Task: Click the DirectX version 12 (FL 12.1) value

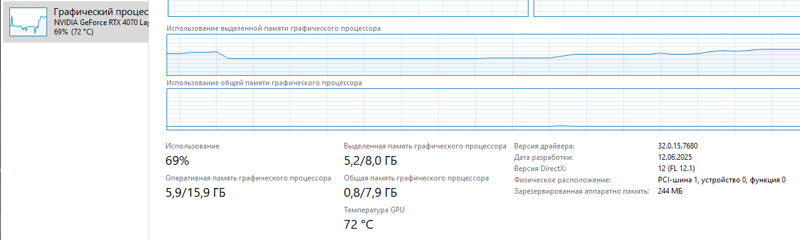Action: click(676, 169)
